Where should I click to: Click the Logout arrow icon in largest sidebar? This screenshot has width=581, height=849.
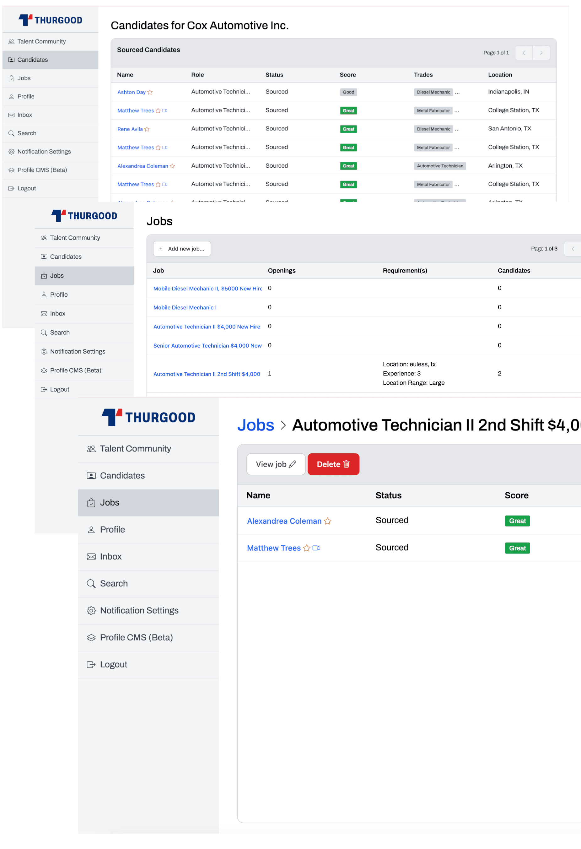tap(91, 664)
